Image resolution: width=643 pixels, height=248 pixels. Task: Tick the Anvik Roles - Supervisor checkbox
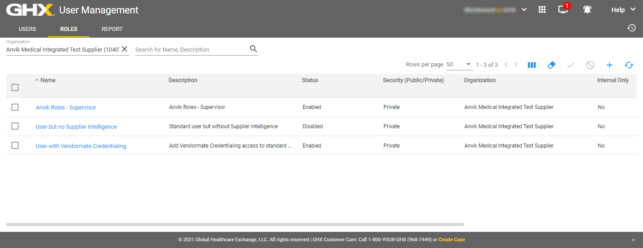point(15,107)
